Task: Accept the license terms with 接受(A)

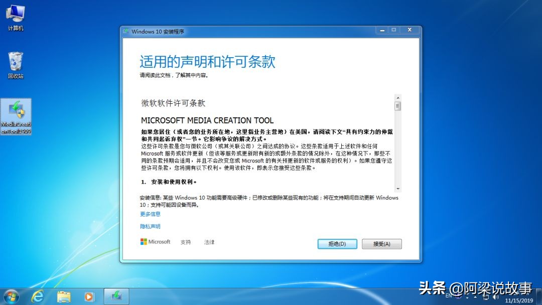Action: tap(382, 244)
